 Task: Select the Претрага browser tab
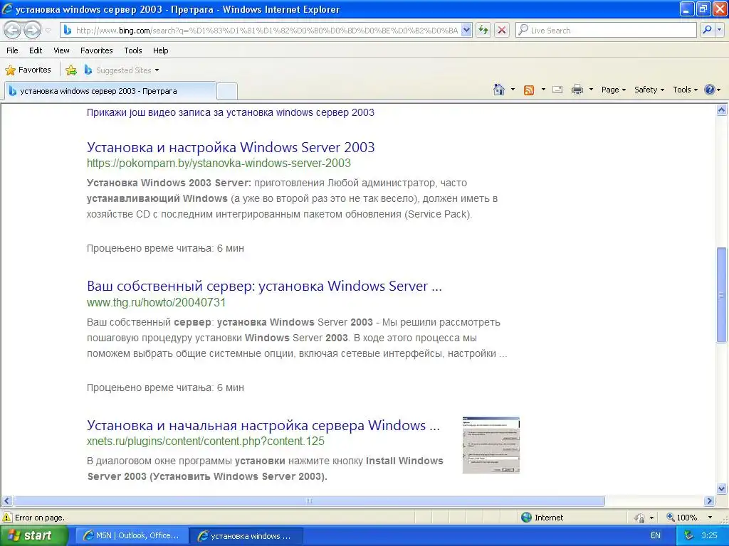(110, 91)
